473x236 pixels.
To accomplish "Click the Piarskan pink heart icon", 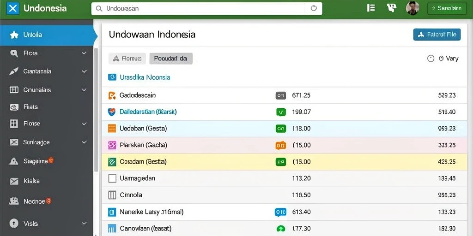I will point(112,145).
